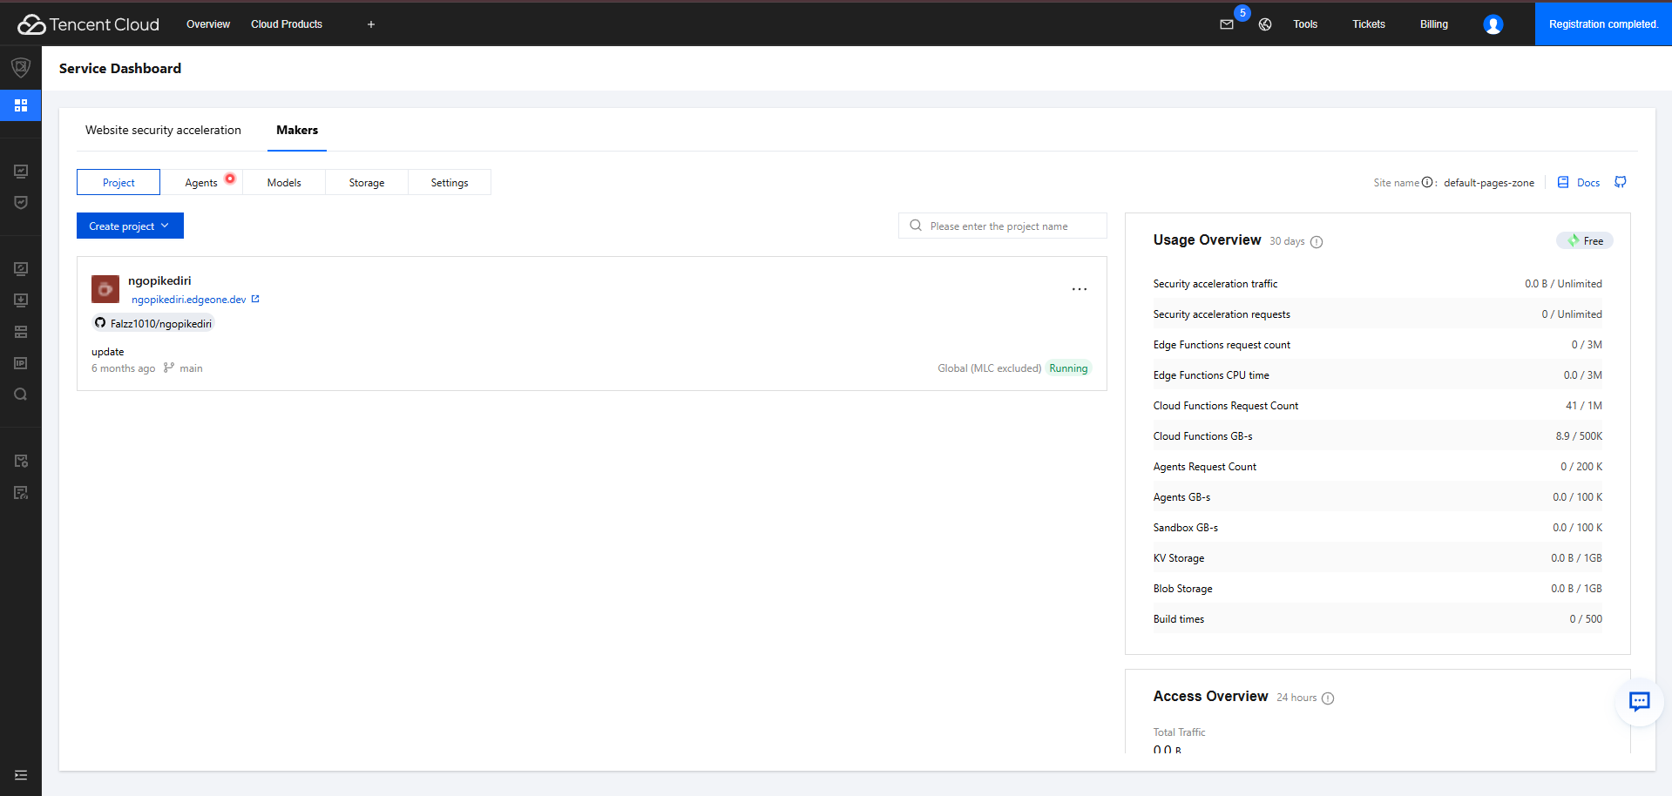Viewport: 1672px width, 796px height.
Task: Switch to the Storage sub-tab
Action: pyautogui.click(x=367, y=182)
